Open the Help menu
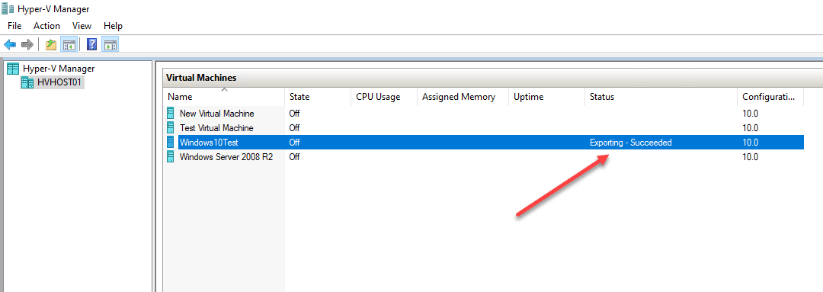Viewport: 823px width, 292px height. pyautogui.click(x=113, y=26)
